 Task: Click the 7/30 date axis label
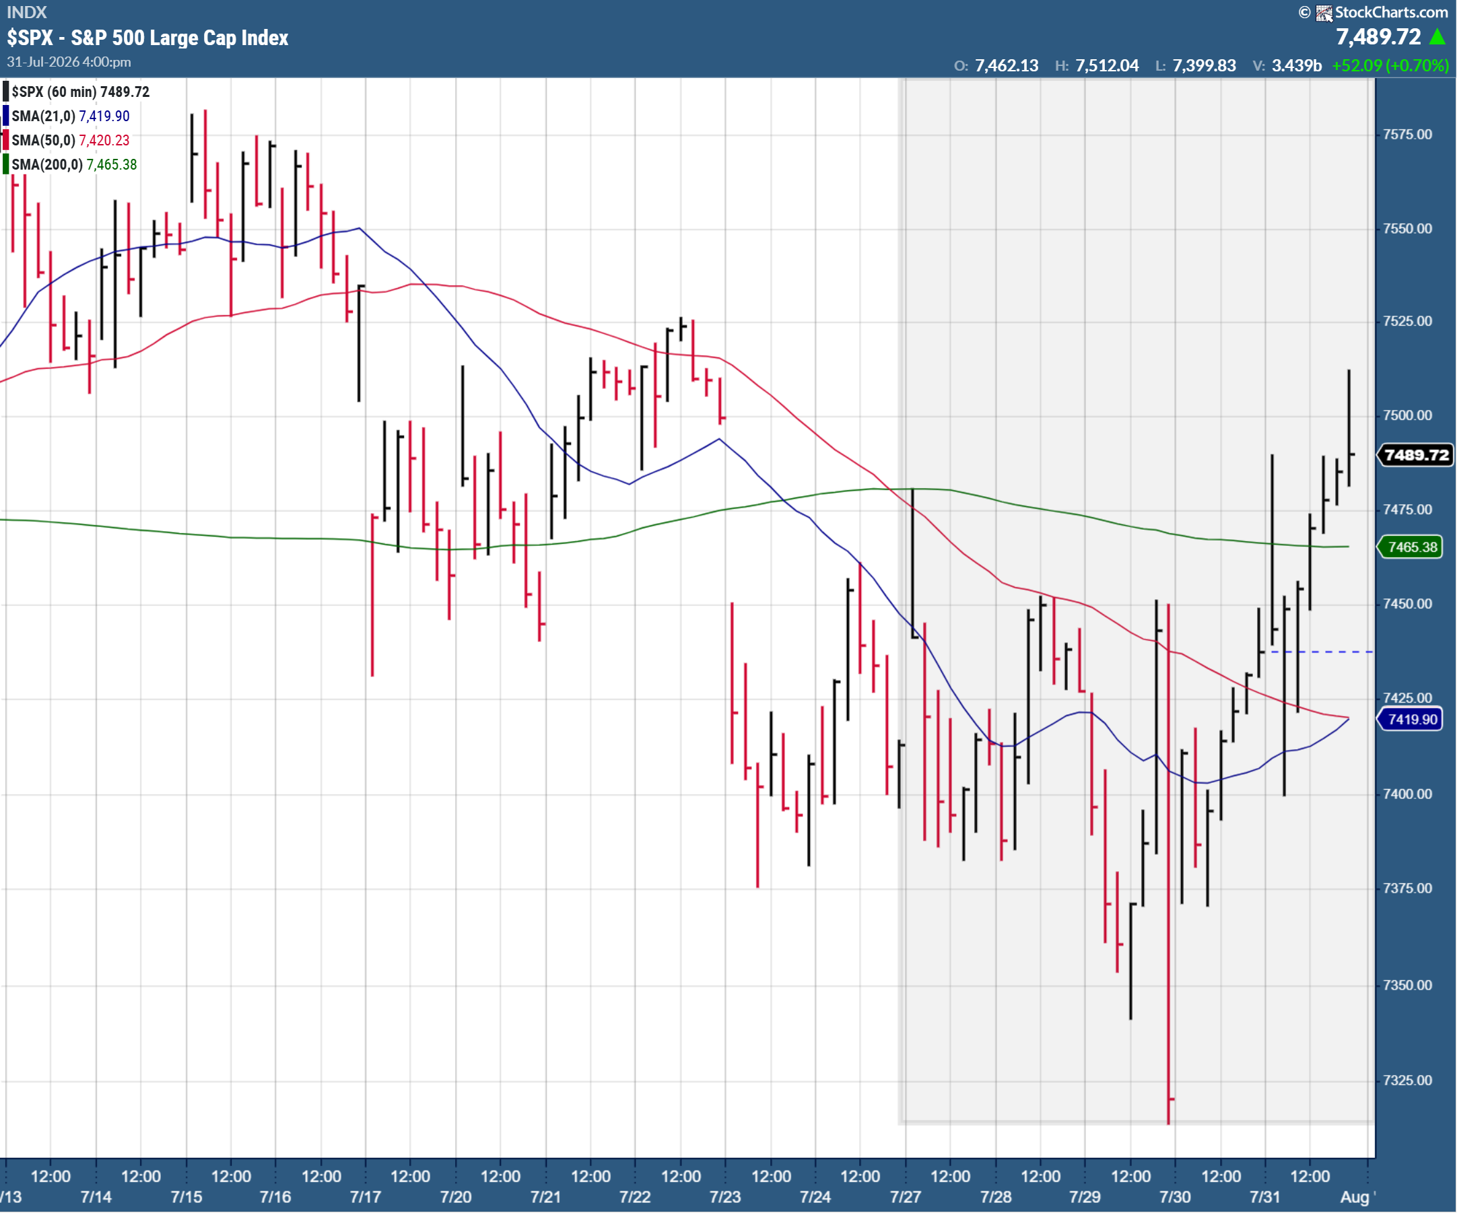(1175, 1197)
